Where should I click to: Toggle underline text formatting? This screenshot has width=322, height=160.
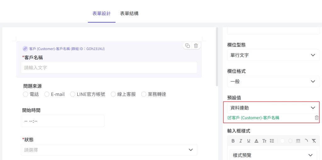coord(249,141)
